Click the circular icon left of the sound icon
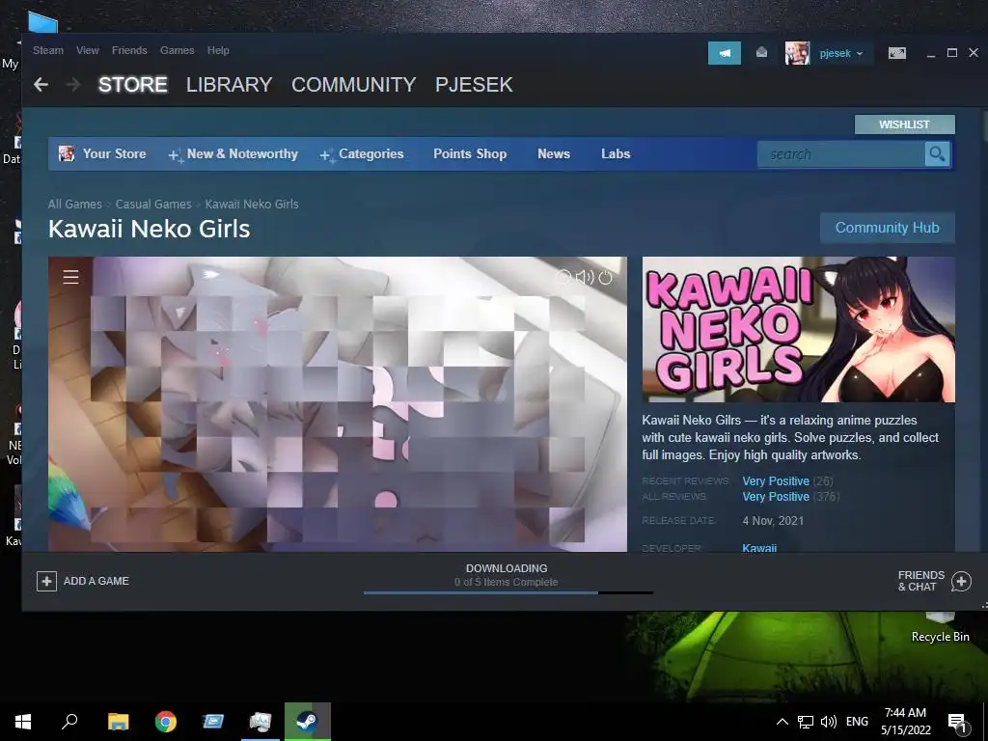 pyautogui.click(x=563, y=277)
